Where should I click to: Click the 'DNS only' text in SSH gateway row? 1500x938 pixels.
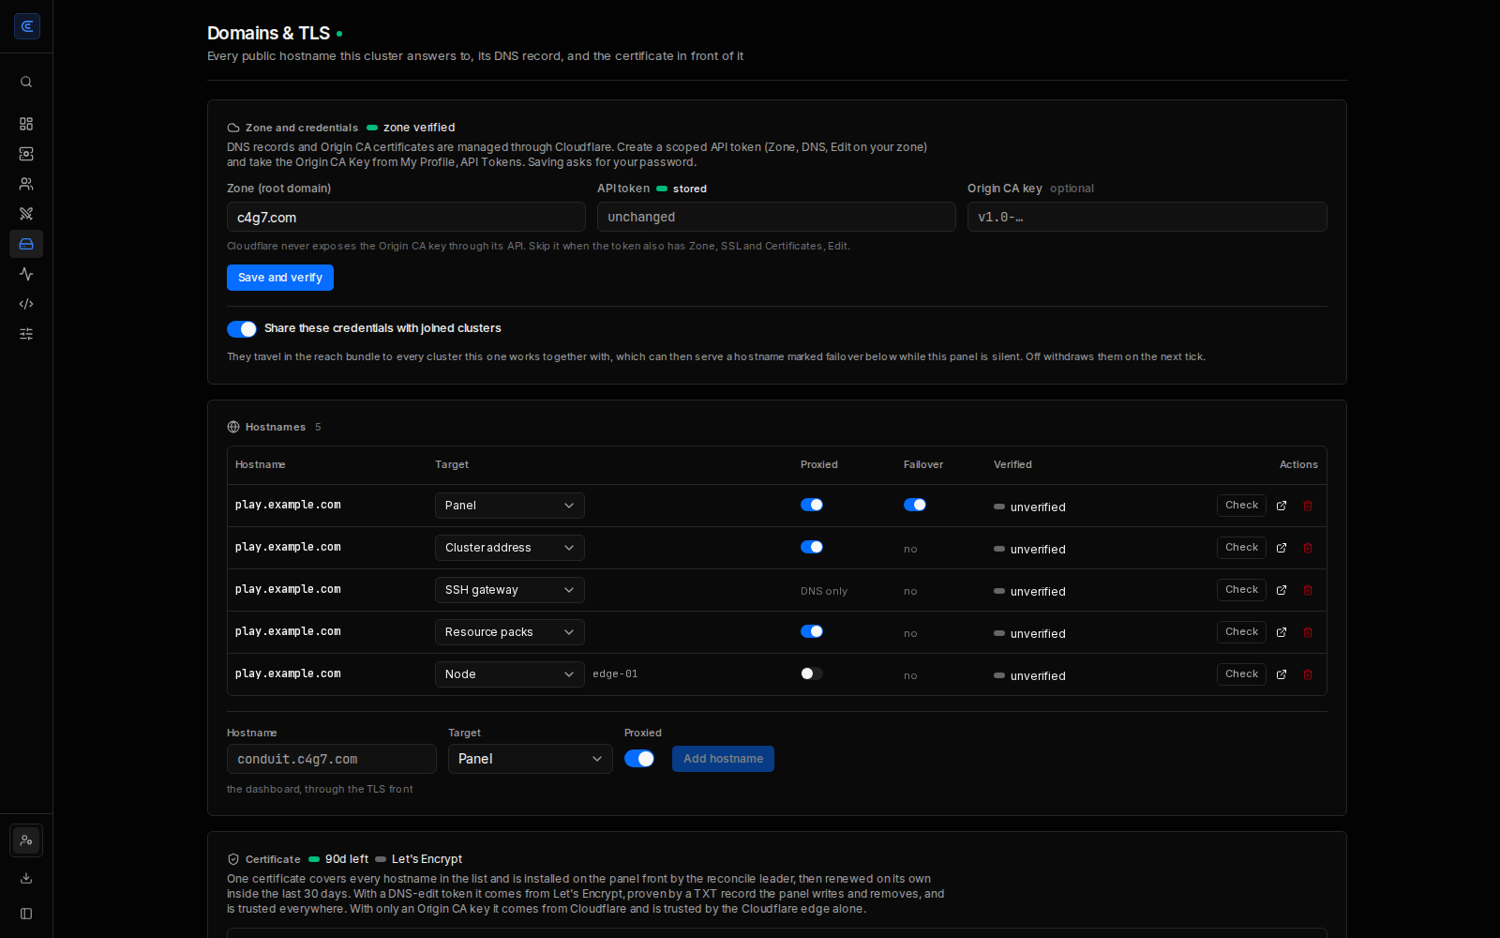(x=824, y=591)
